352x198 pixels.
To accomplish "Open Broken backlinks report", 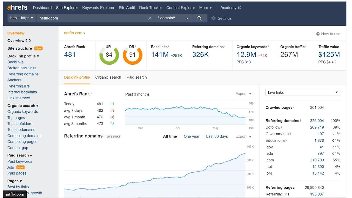I will (x=22, y=68).
